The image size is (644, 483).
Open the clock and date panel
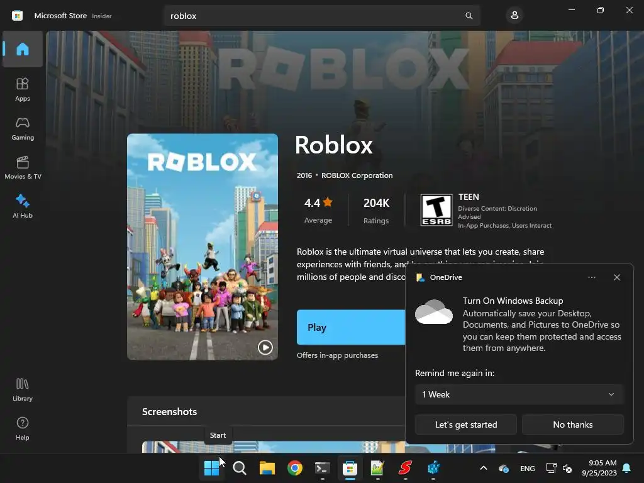[x=599, y=468]
